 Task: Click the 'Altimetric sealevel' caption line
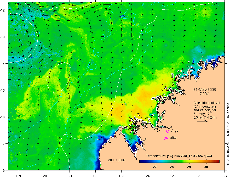point(207,103)
